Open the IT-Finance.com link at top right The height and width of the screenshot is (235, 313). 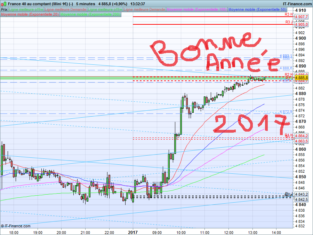297,4
